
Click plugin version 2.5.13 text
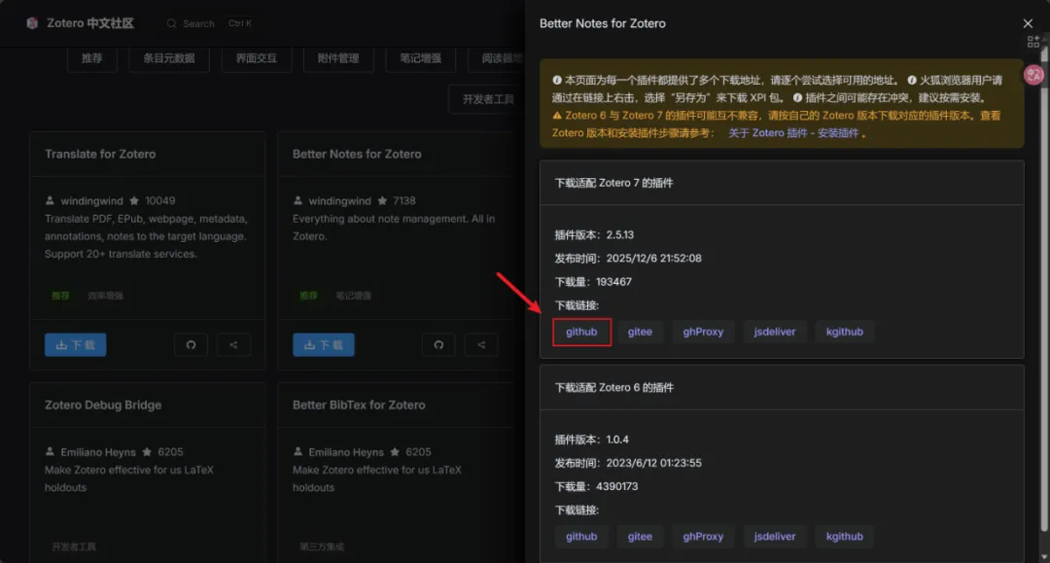pos(594,235)
